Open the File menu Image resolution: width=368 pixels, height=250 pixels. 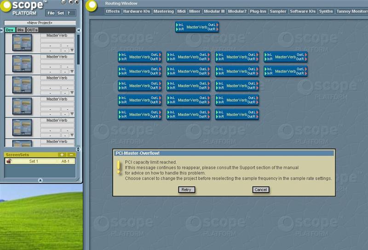coord(51,13)
